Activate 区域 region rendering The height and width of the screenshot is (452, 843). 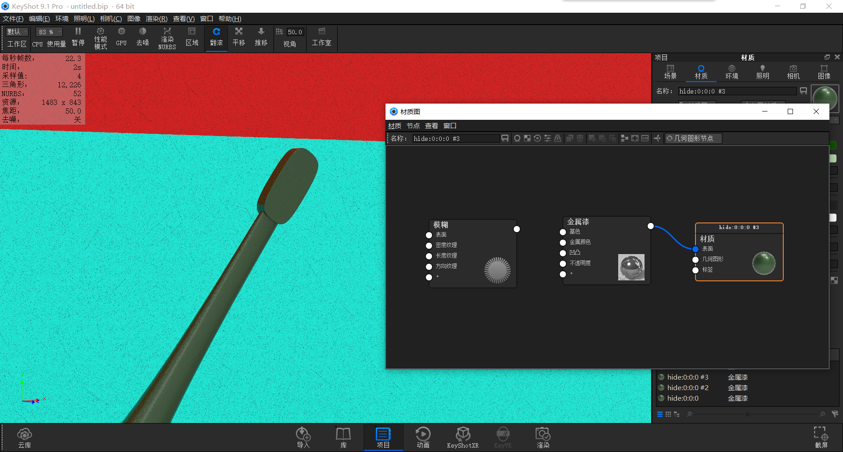(192, 38)
